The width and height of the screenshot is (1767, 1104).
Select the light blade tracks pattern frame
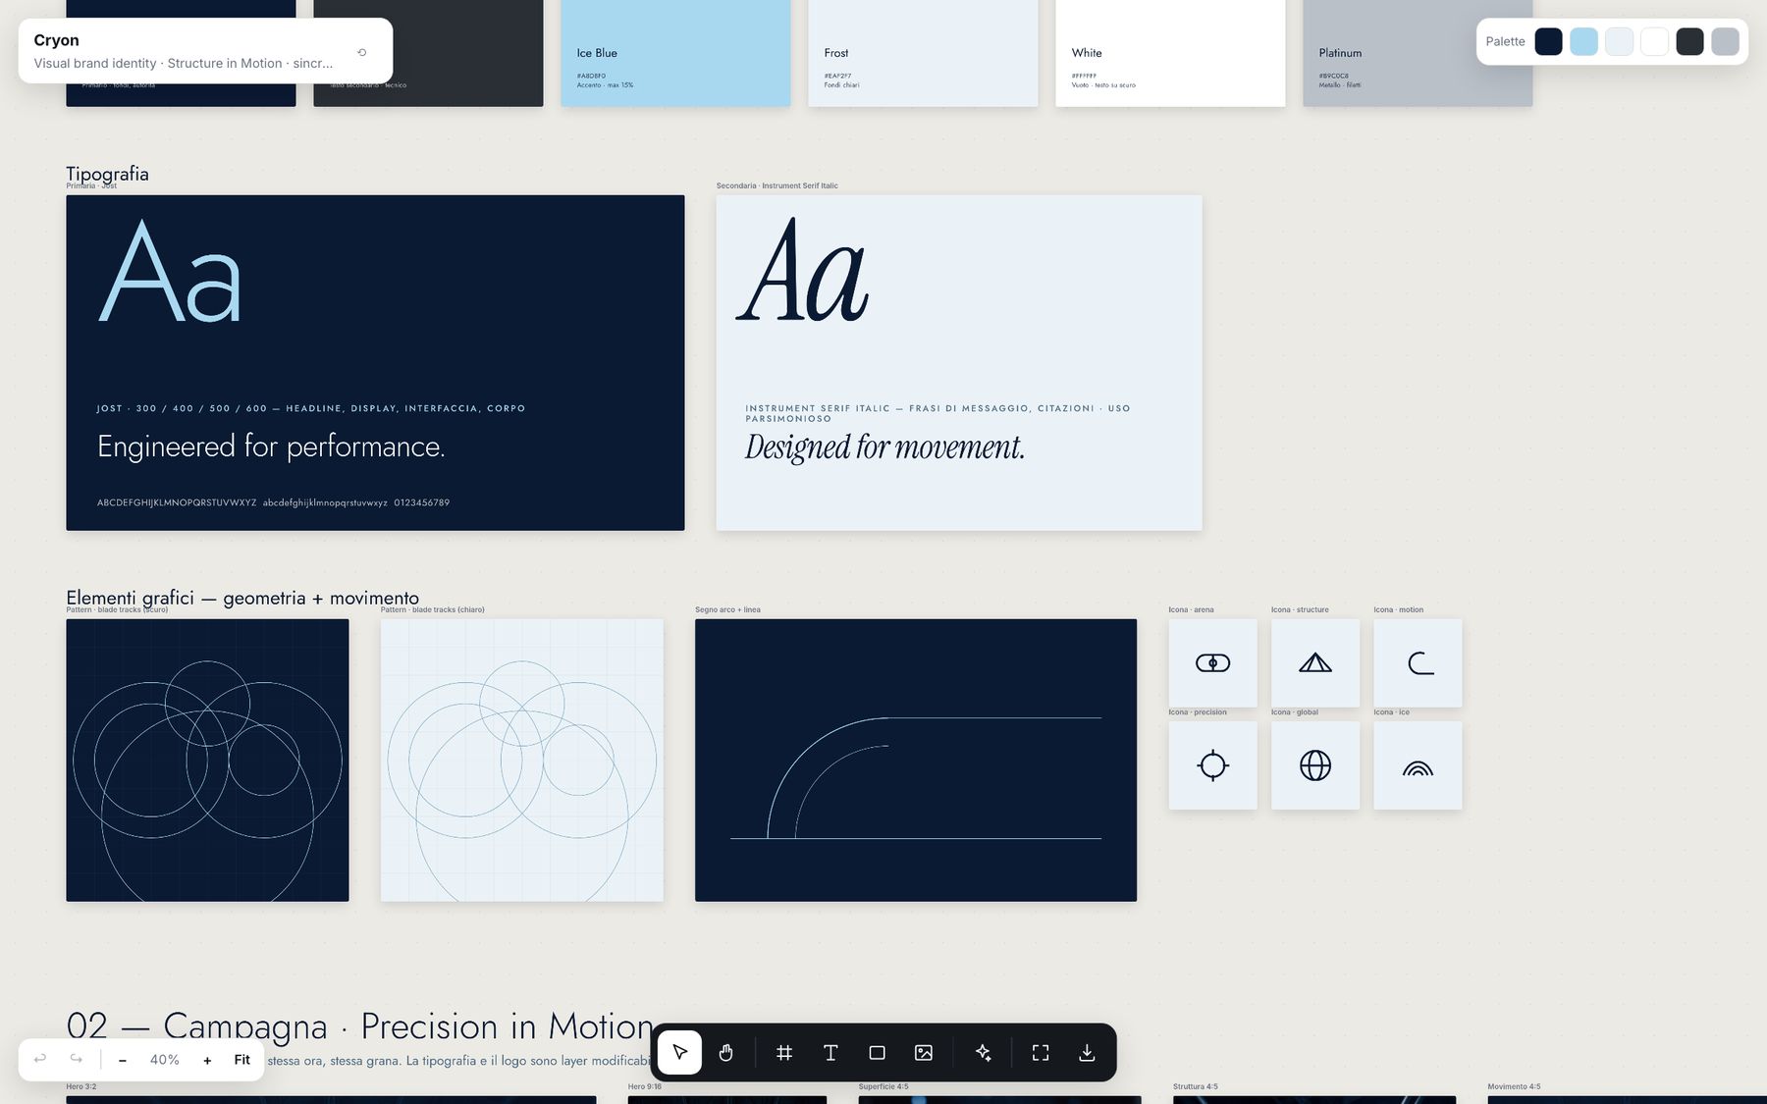point(522,761)
